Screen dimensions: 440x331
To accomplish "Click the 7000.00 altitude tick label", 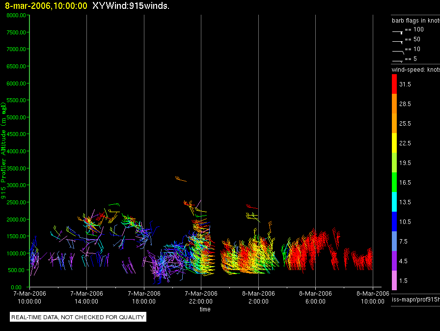I will click(16, 49).
